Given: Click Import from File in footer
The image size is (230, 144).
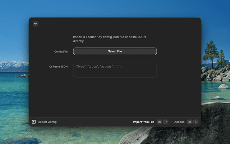Looking at the screenshot, I should point(143,122).
